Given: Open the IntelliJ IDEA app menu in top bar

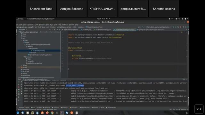Looking at the screenshot, I should click(x=40, y=19).
